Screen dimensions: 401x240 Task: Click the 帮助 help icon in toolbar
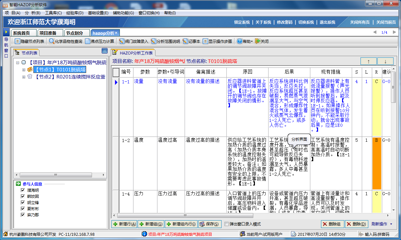point(239,42)
